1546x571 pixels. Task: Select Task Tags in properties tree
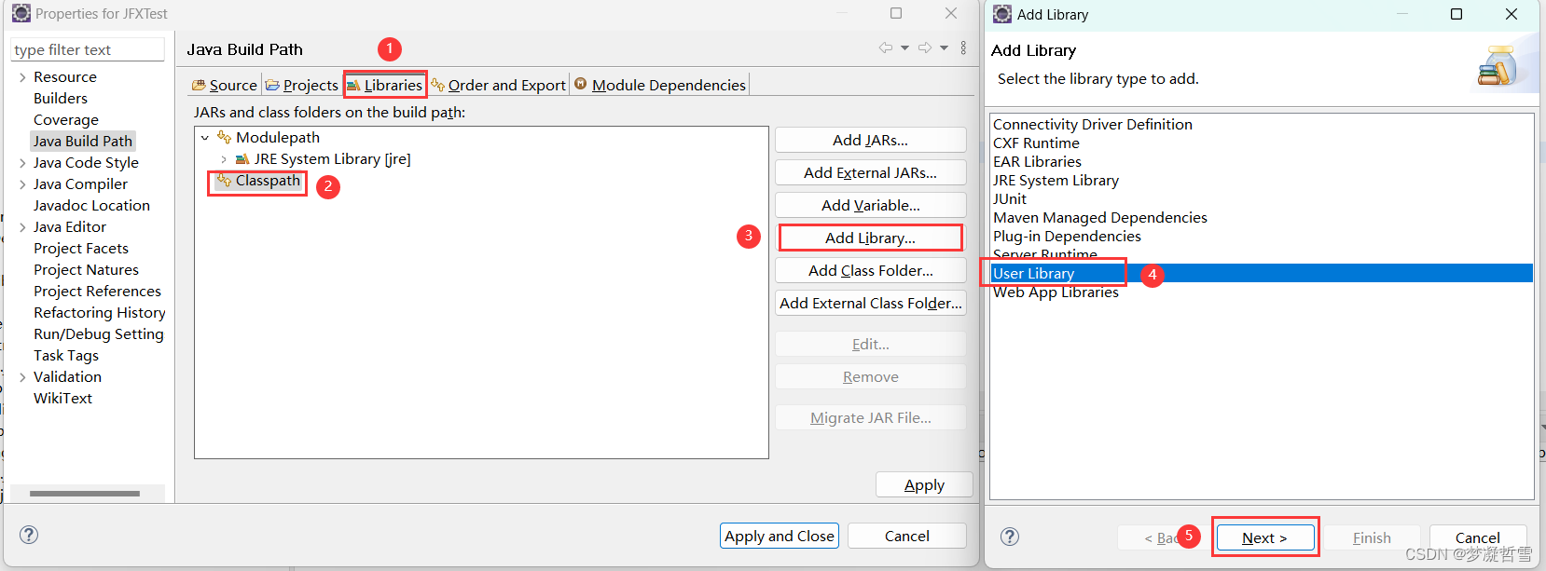click(x=66, y=355)
